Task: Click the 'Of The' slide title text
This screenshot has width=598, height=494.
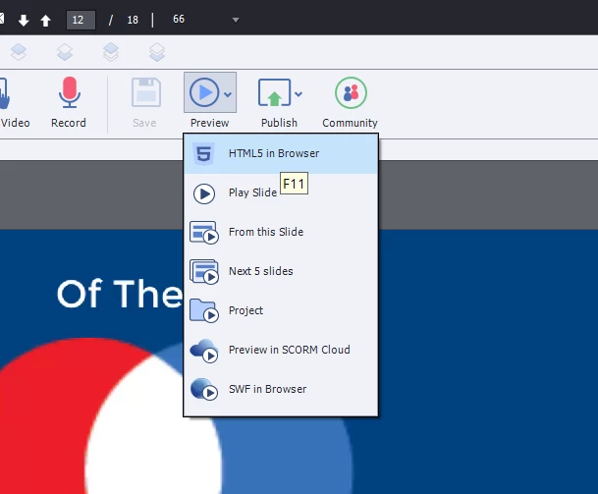Action: tap(120, 294)
